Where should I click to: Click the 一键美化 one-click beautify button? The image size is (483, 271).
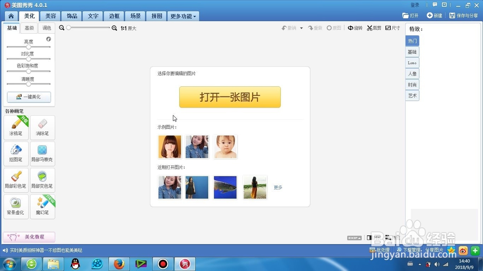pyautogui.click(x=29, y=97)
